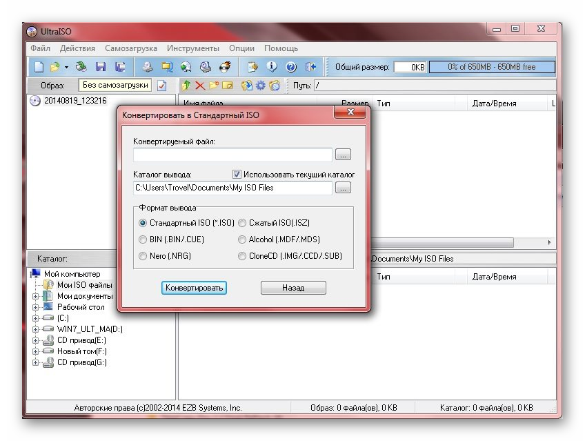Expand the Мои документы tree node
Screen dimensions: 585x441
point(35,296)
